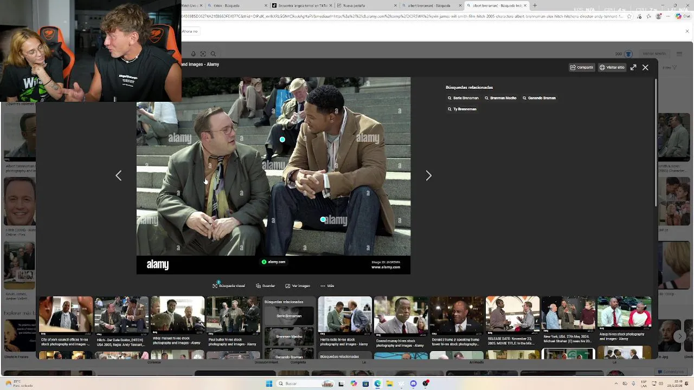Click the Visitar sitio button
The width and height of the screenshot is (694, 390).
[x=612, y=67]
